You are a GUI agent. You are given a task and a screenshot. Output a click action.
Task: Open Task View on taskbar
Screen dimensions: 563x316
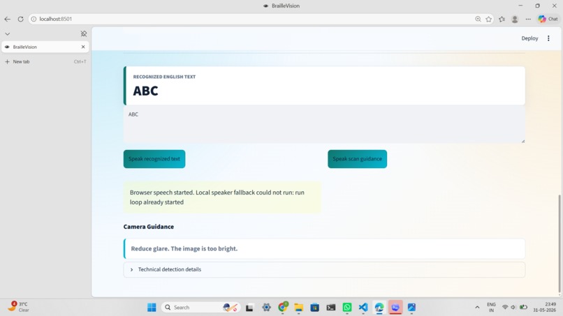click(249, 308)
